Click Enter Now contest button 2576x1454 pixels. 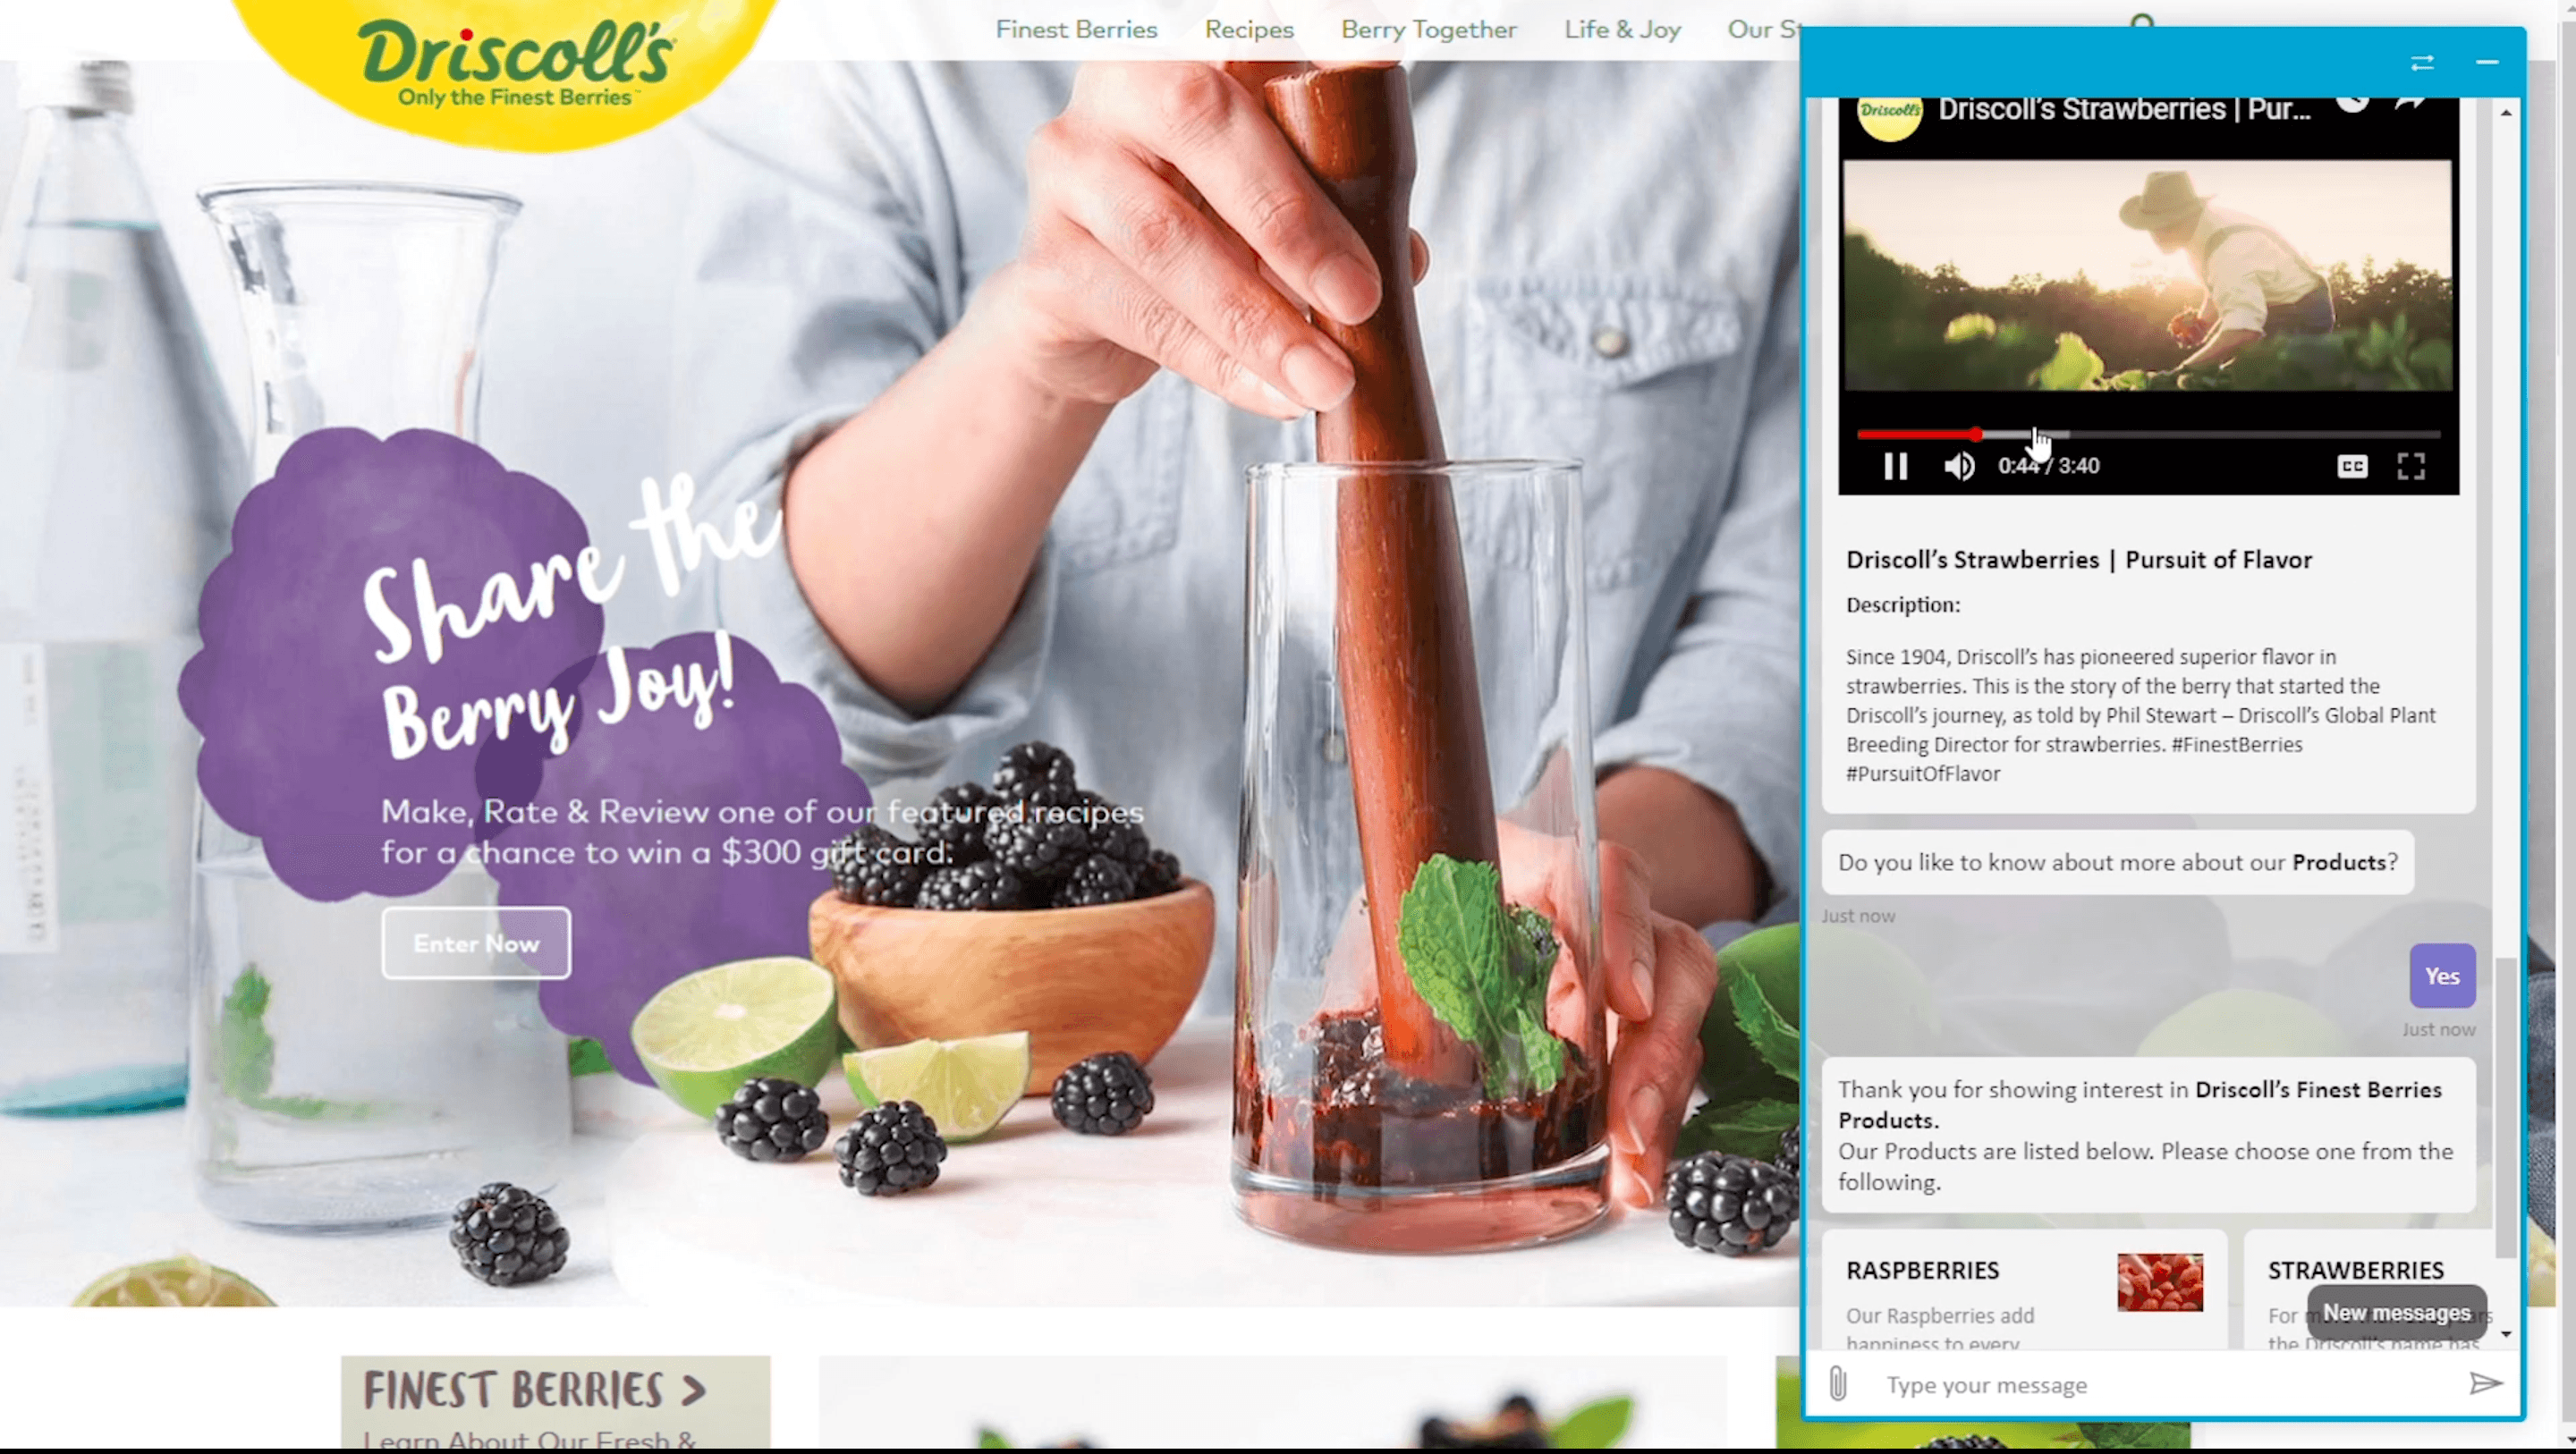click(474, 941)
